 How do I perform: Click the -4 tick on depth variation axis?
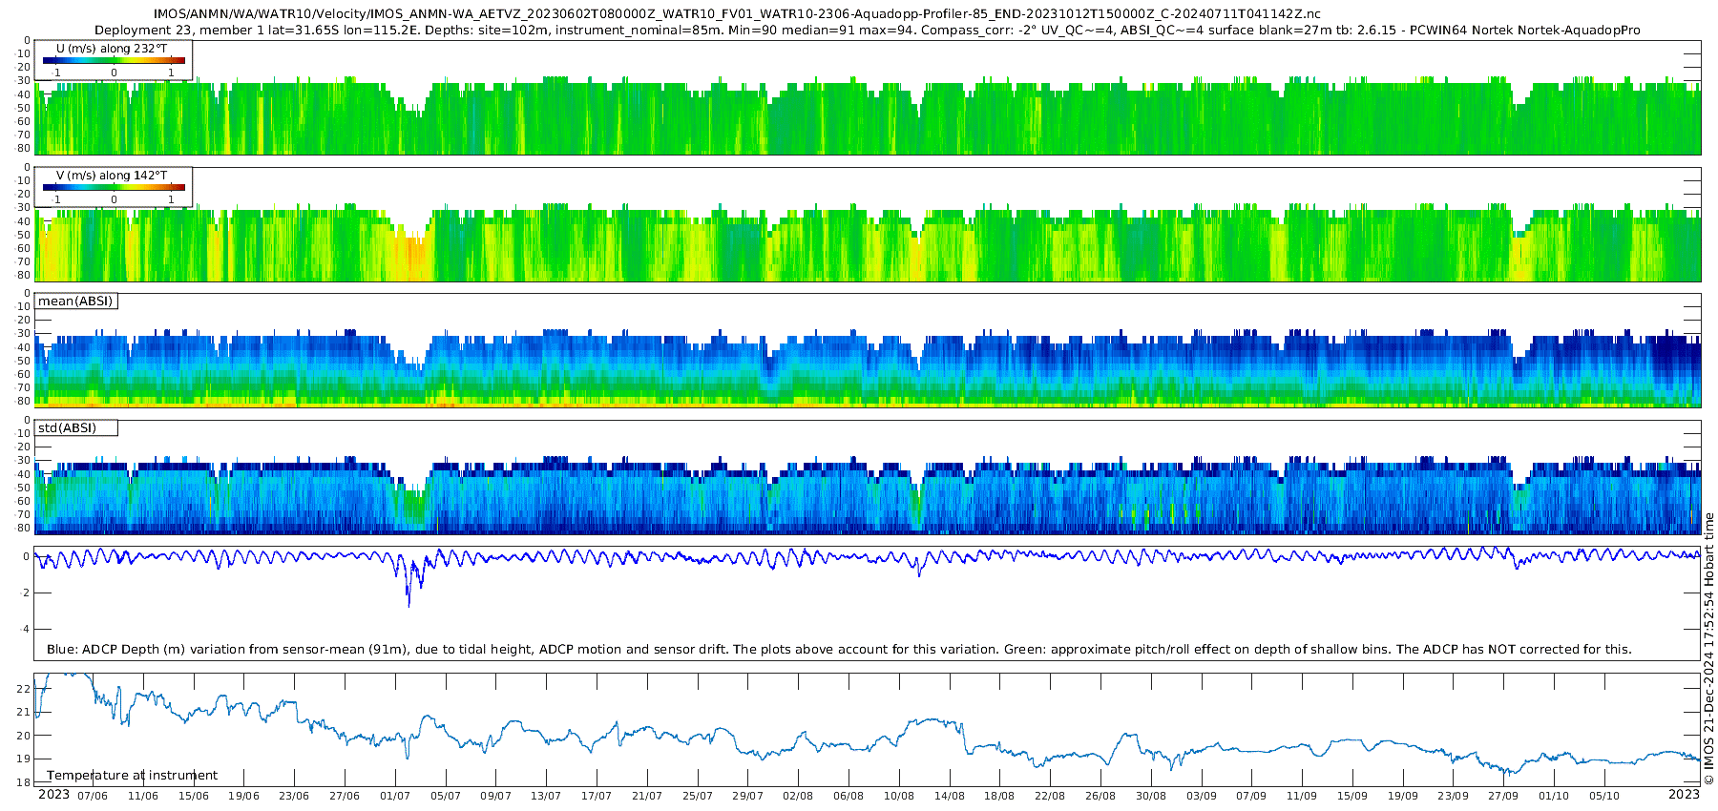click(24, 630)
